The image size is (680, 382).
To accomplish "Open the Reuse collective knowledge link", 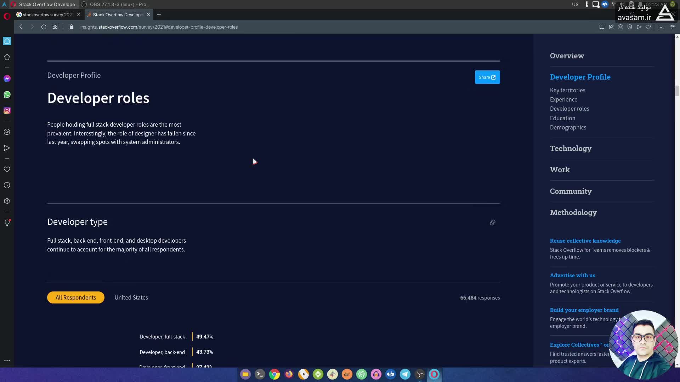I will pos(585,241).
